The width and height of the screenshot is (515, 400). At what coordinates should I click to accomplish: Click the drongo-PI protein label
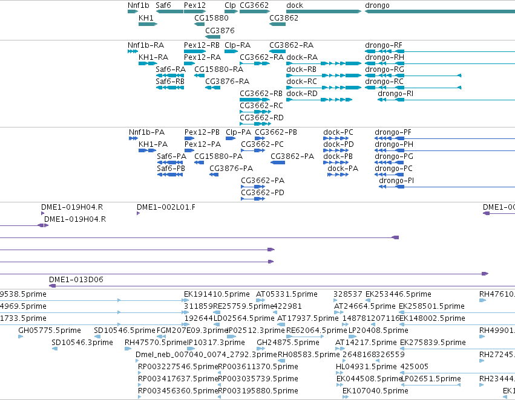click(396, 181)
